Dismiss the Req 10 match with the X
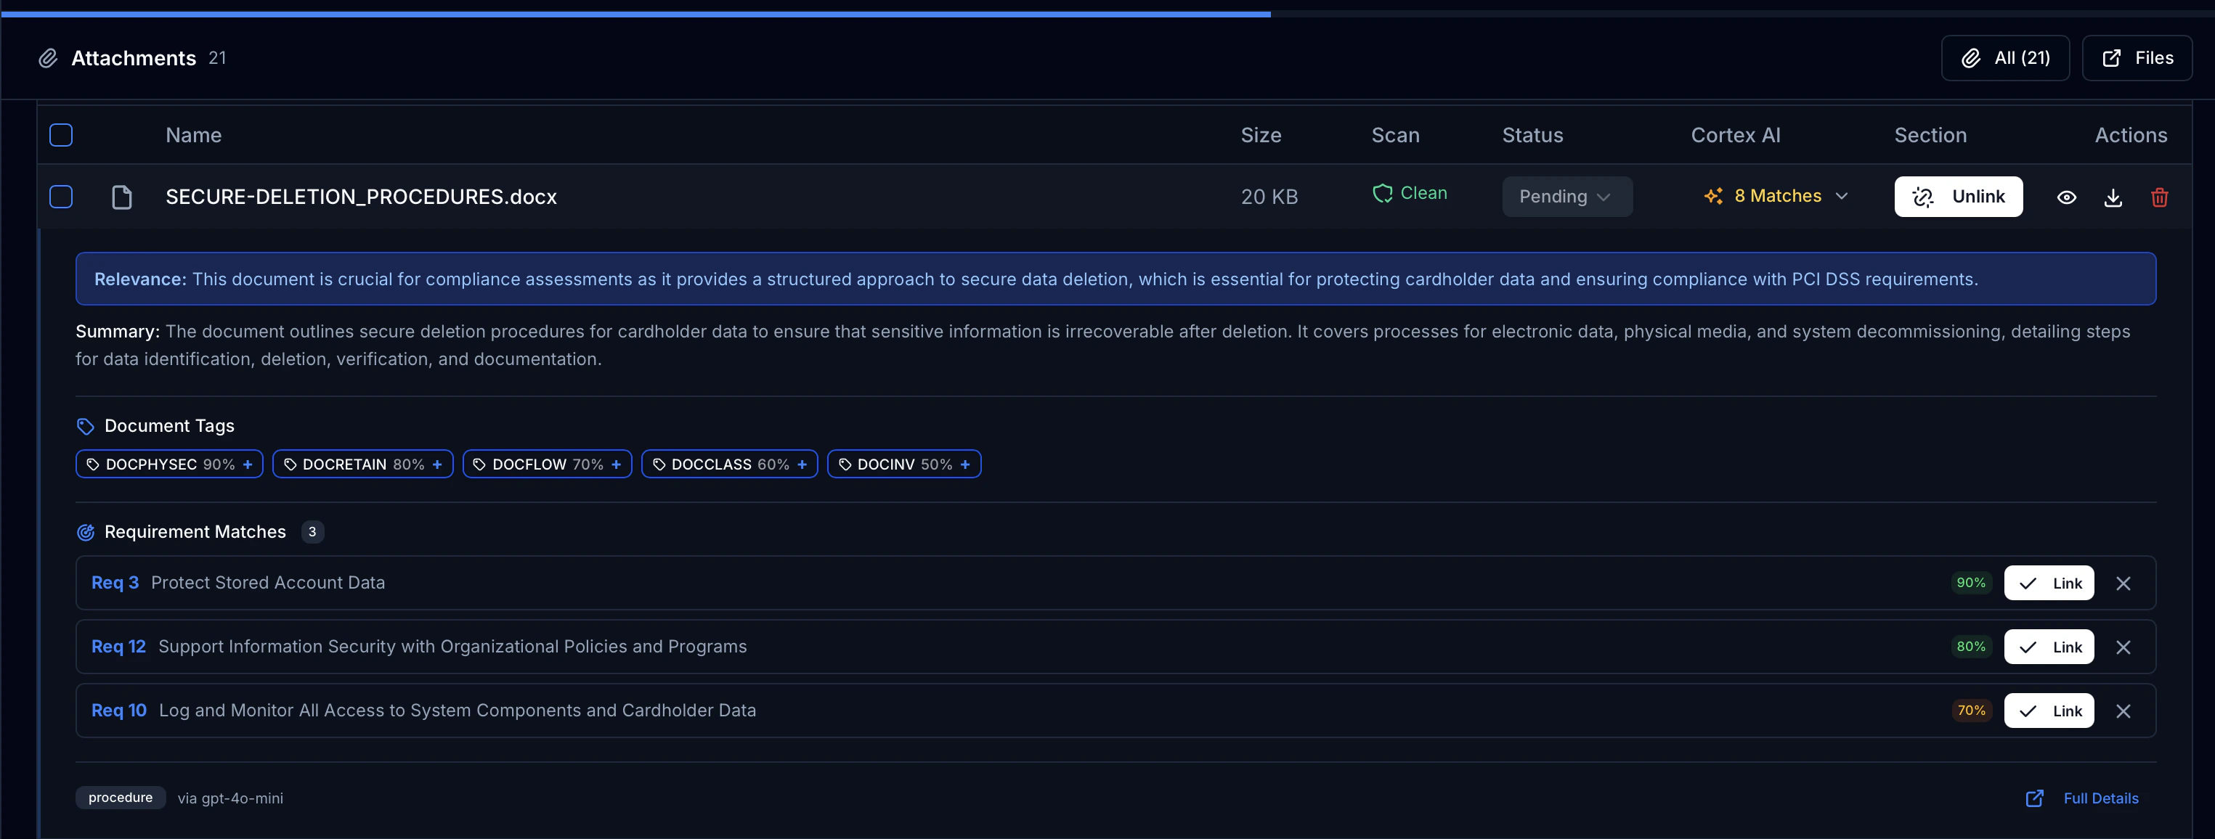This screenshot has width=2215, height=839. tap(2123, 711)
